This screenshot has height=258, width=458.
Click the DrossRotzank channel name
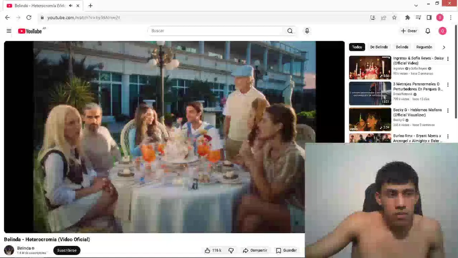(403, 94)
